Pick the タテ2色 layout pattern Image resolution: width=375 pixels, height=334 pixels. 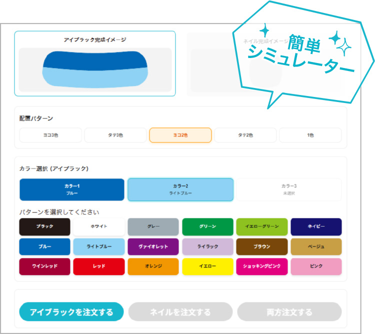pyautogui.click(x=245, y=135)
